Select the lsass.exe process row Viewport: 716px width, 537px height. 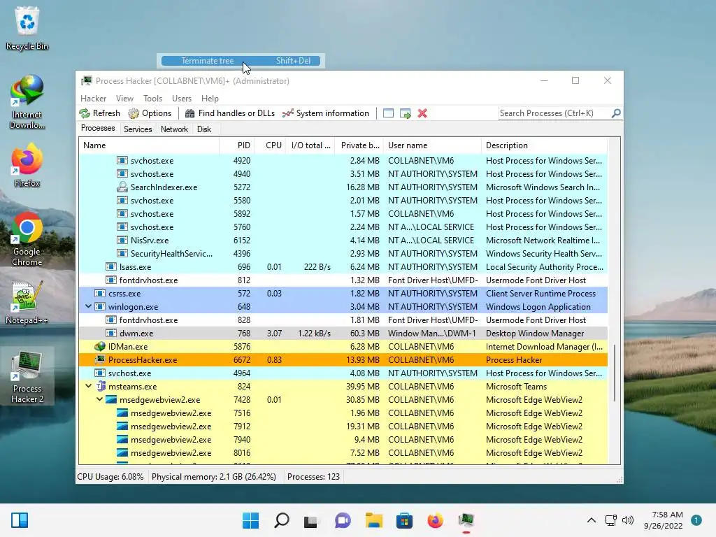click(x=343, y=267)
